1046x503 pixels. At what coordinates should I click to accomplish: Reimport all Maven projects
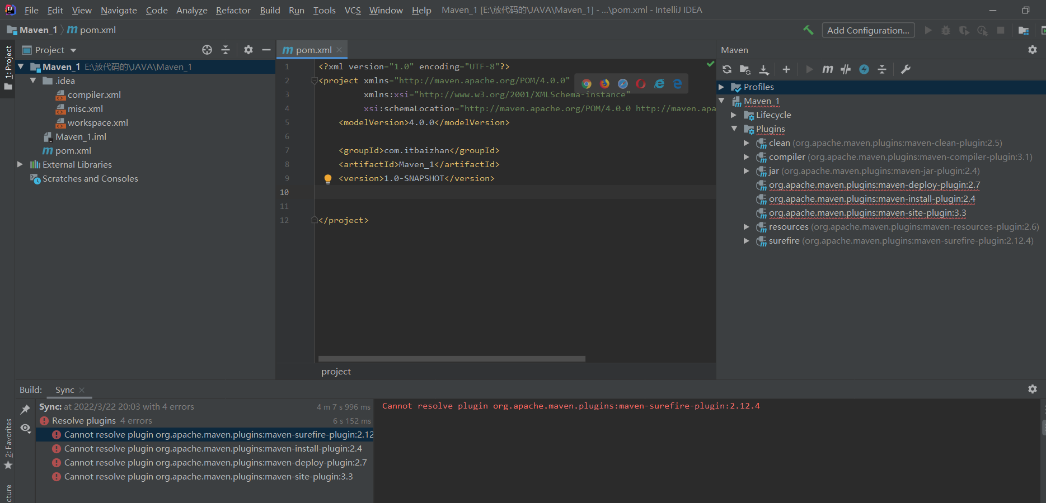point(727,69)
